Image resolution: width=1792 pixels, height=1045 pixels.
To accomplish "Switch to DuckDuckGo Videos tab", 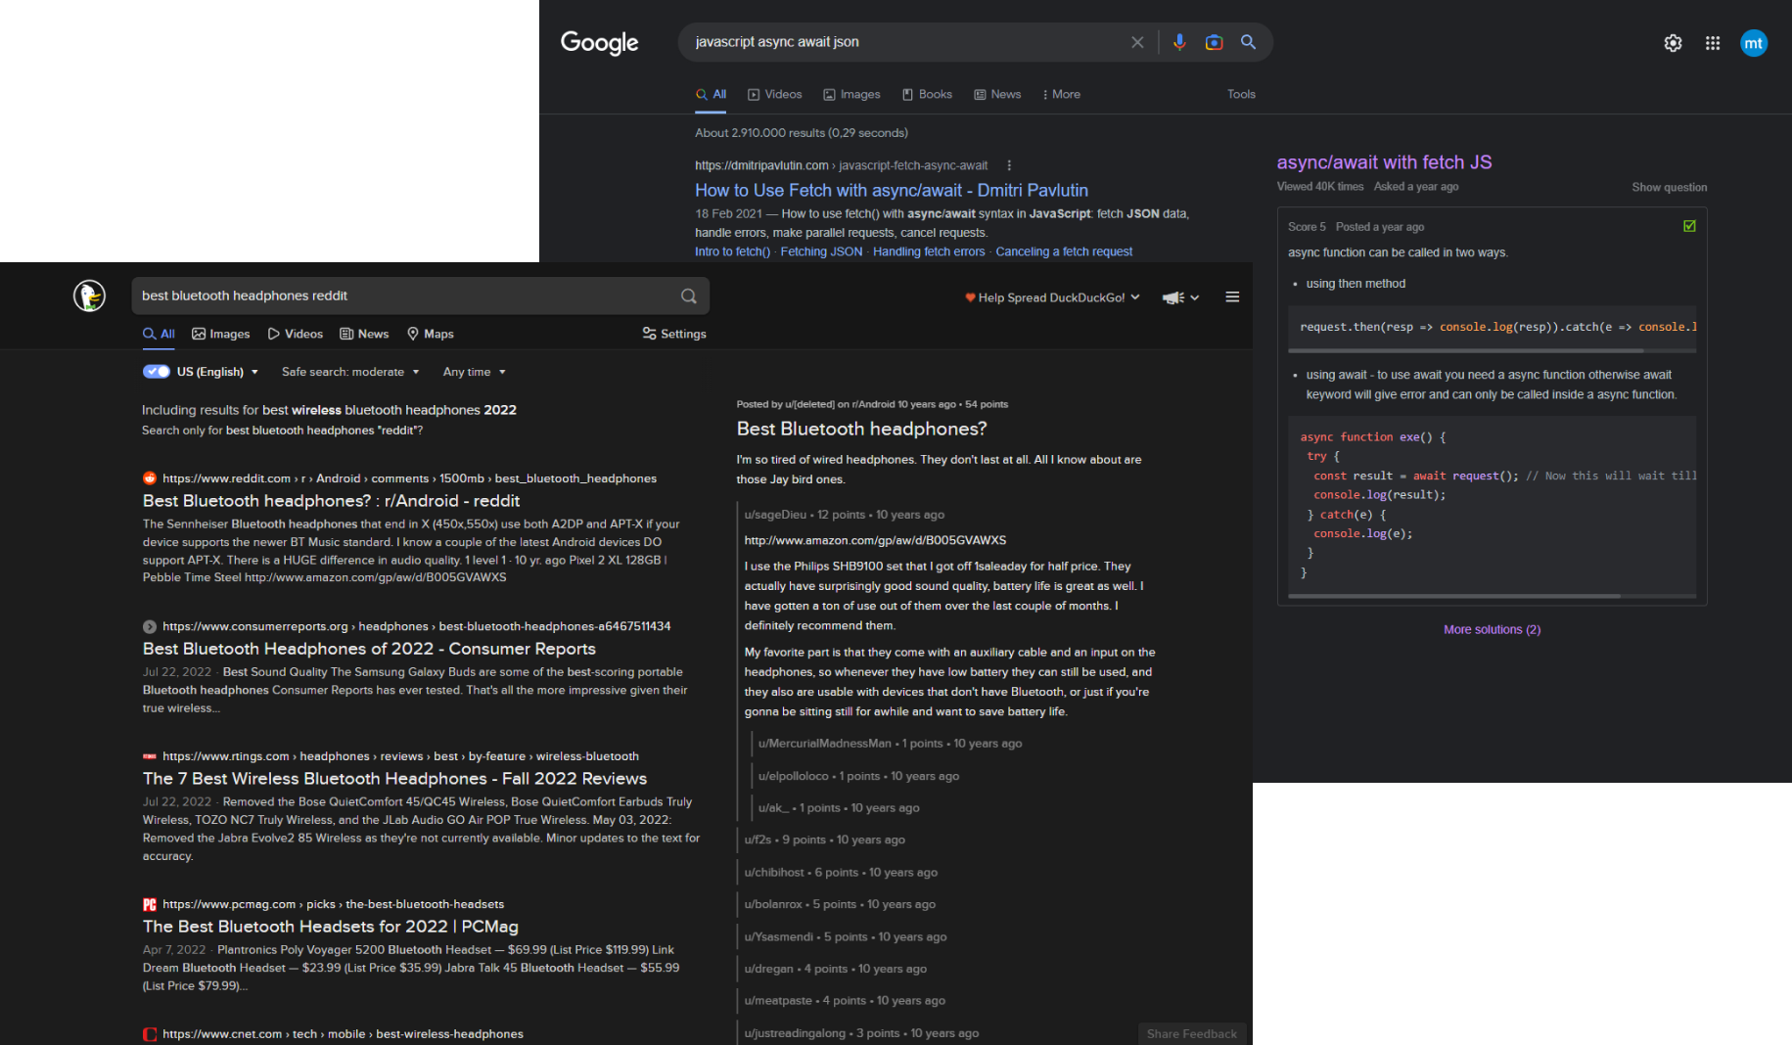I will click(295, 334).
